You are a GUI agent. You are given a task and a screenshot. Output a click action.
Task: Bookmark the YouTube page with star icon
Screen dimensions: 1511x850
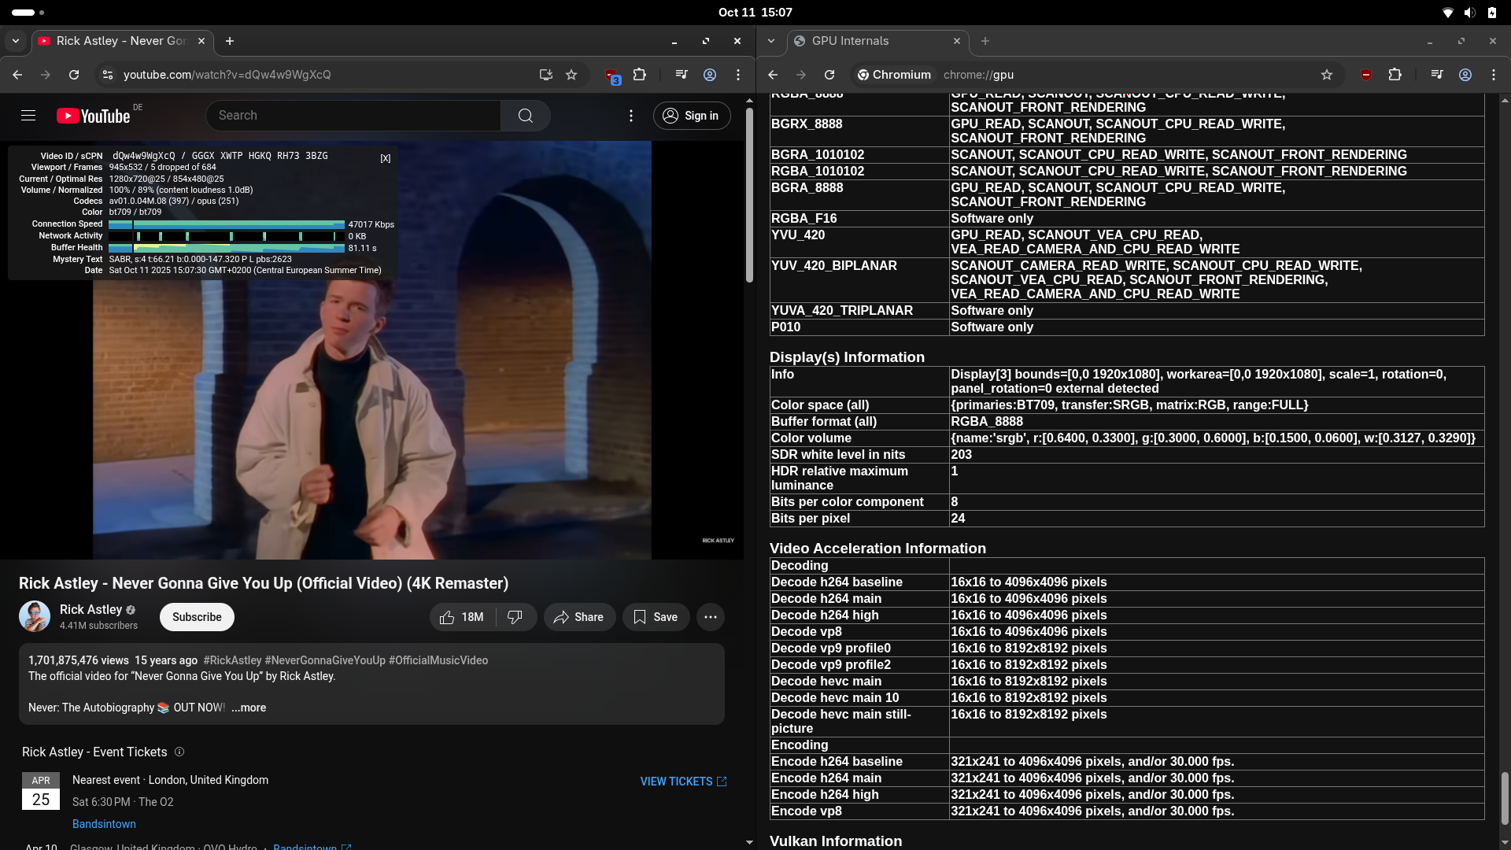click(x=571, y=75)
